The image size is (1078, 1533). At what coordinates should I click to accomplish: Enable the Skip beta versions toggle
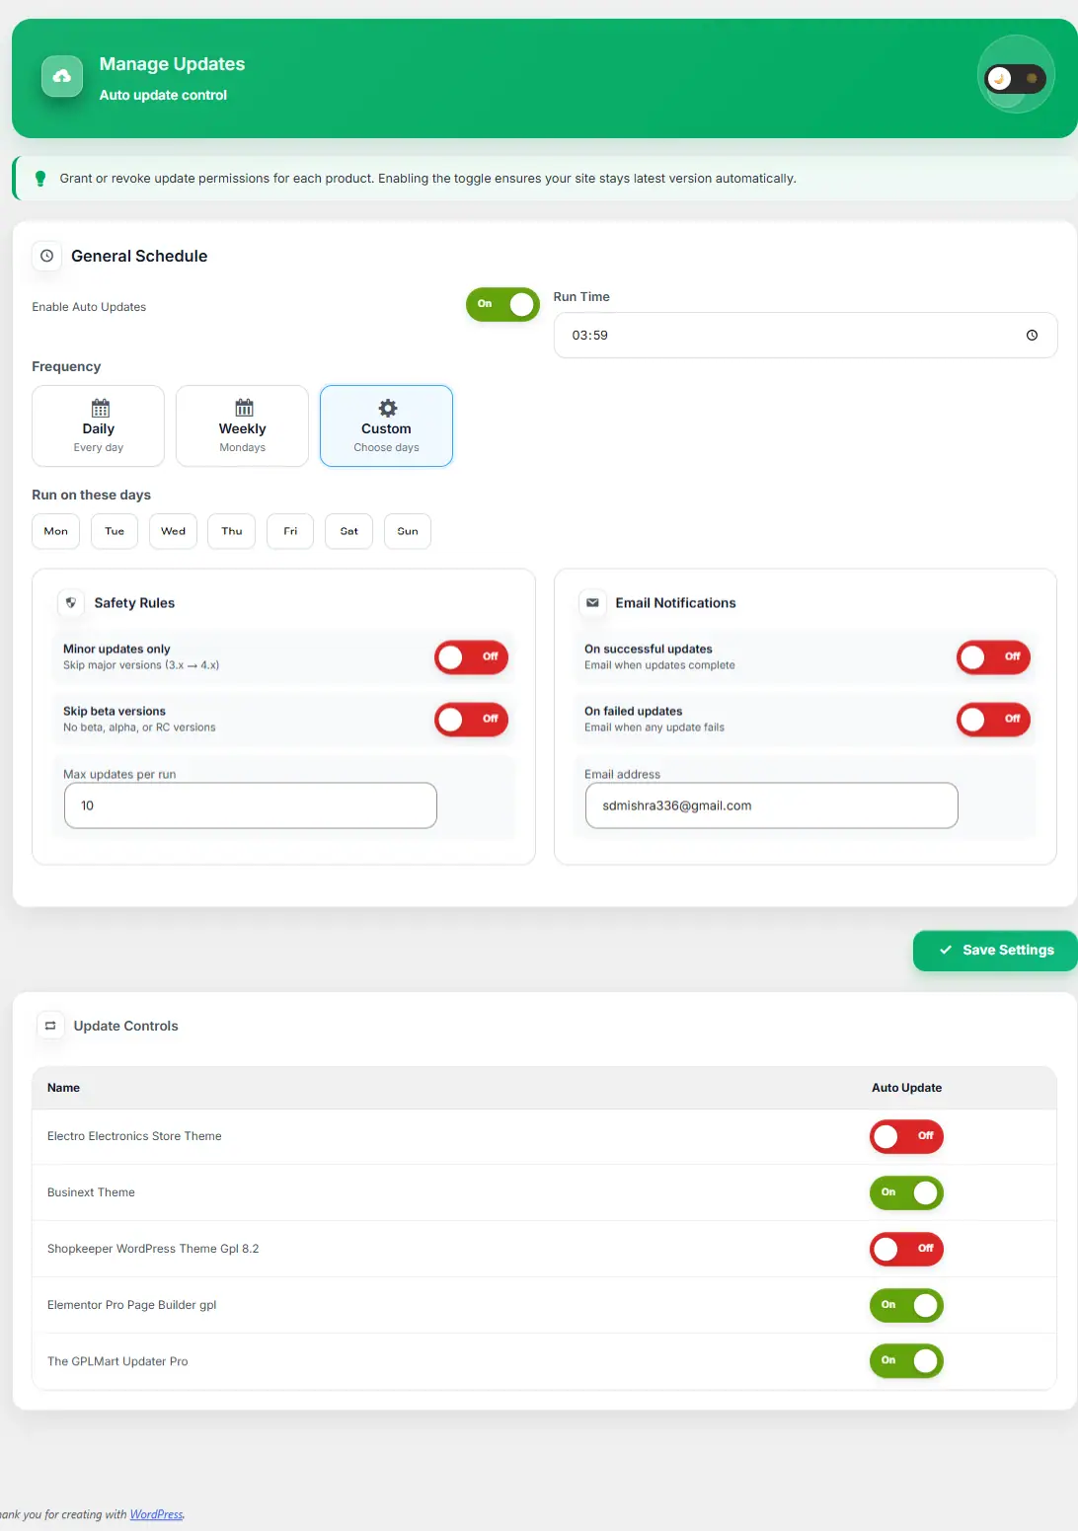click(472, 720)
